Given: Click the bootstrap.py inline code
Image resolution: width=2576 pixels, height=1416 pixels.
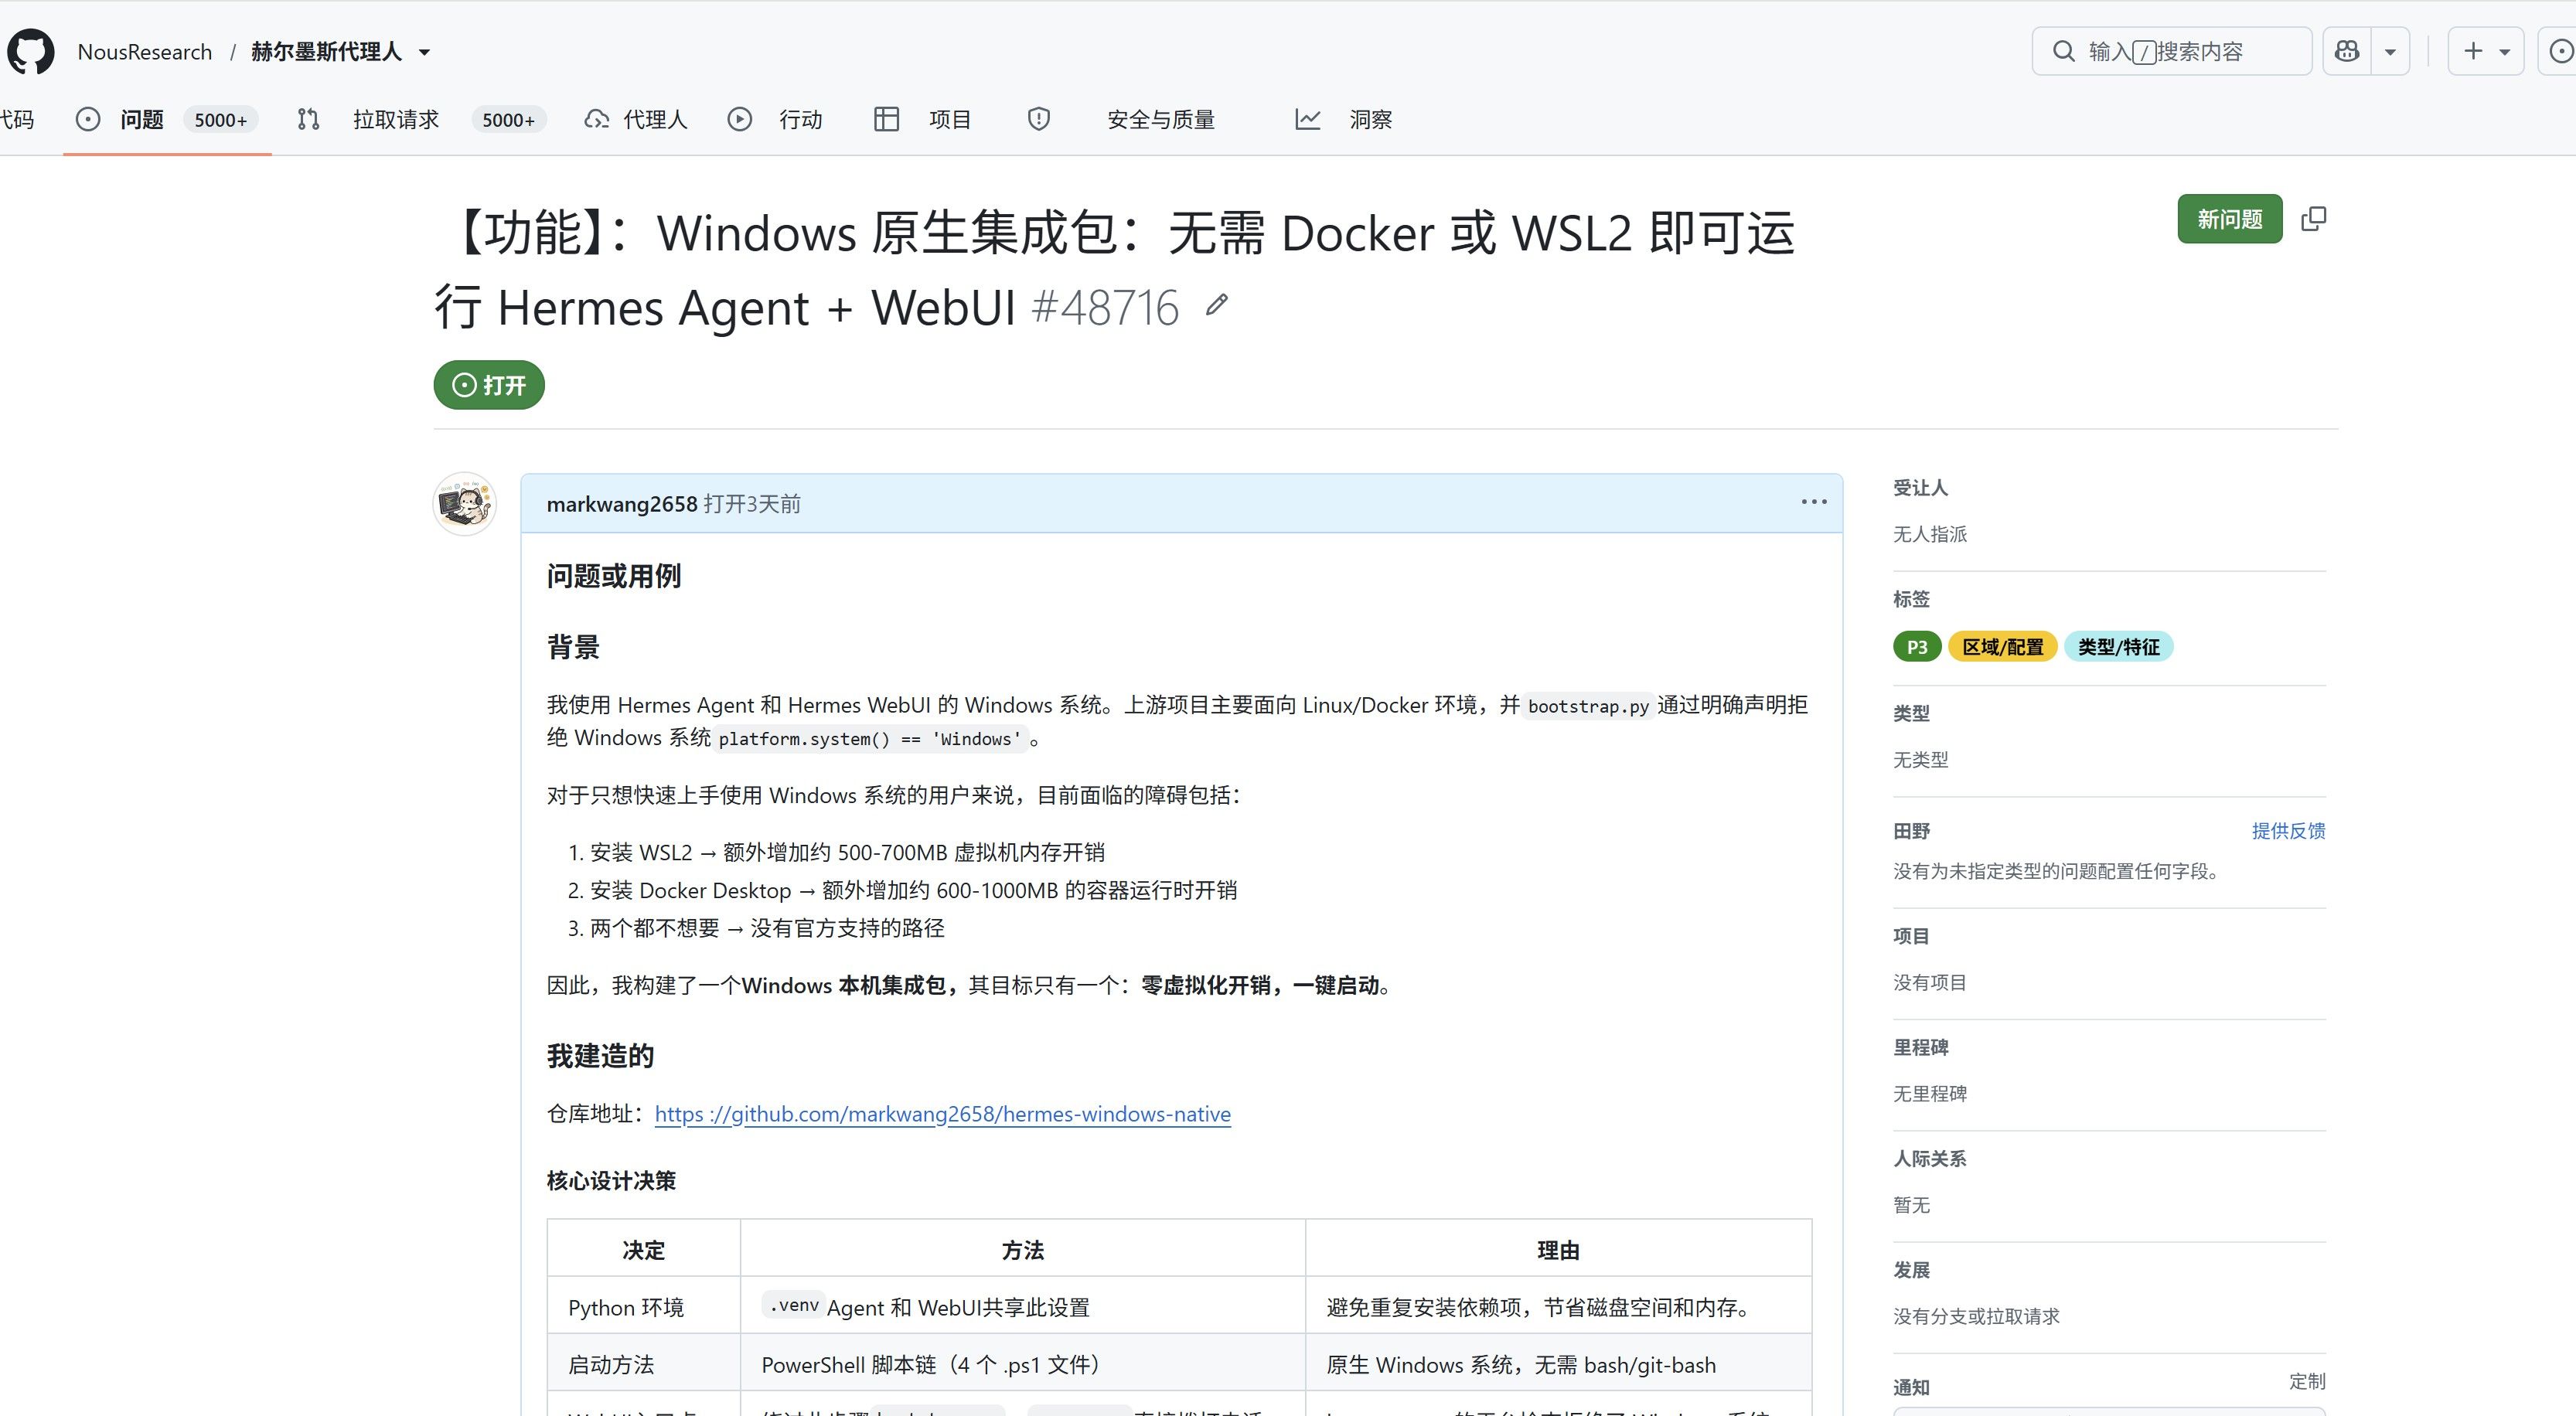Looking at the screenshot, I should [1588, 706].
